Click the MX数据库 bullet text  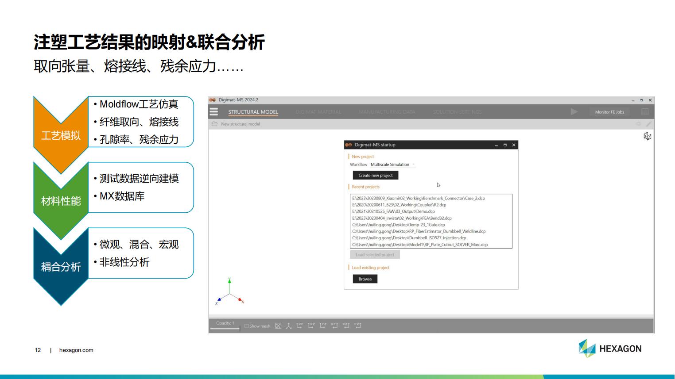point(122,196)
